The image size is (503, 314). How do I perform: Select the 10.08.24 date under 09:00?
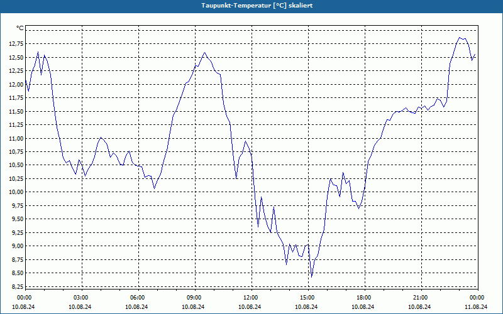(x=193, y=306)
